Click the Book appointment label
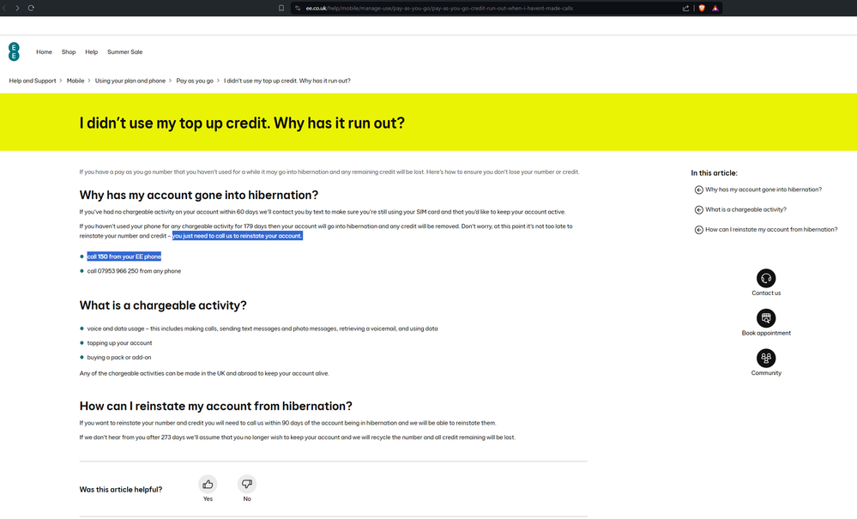Screen dimensions: 857x519 pyautogui.click(x=766, y=333)
